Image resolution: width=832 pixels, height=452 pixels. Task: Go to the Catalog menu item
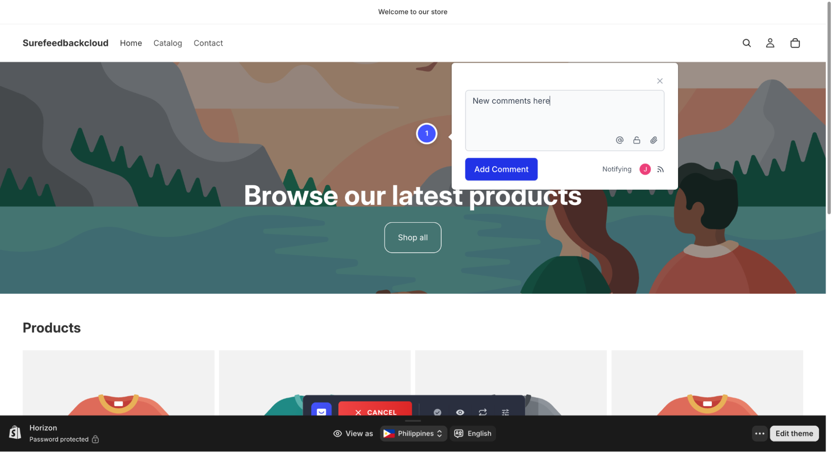[168, 43]
